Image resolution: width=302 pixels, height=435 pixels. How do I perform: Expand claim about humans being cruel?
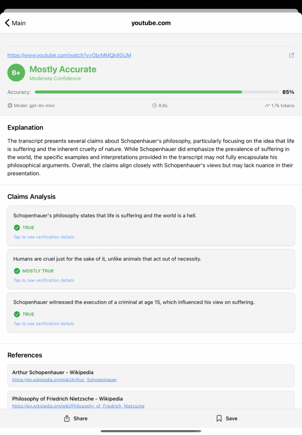click(151, 268)
